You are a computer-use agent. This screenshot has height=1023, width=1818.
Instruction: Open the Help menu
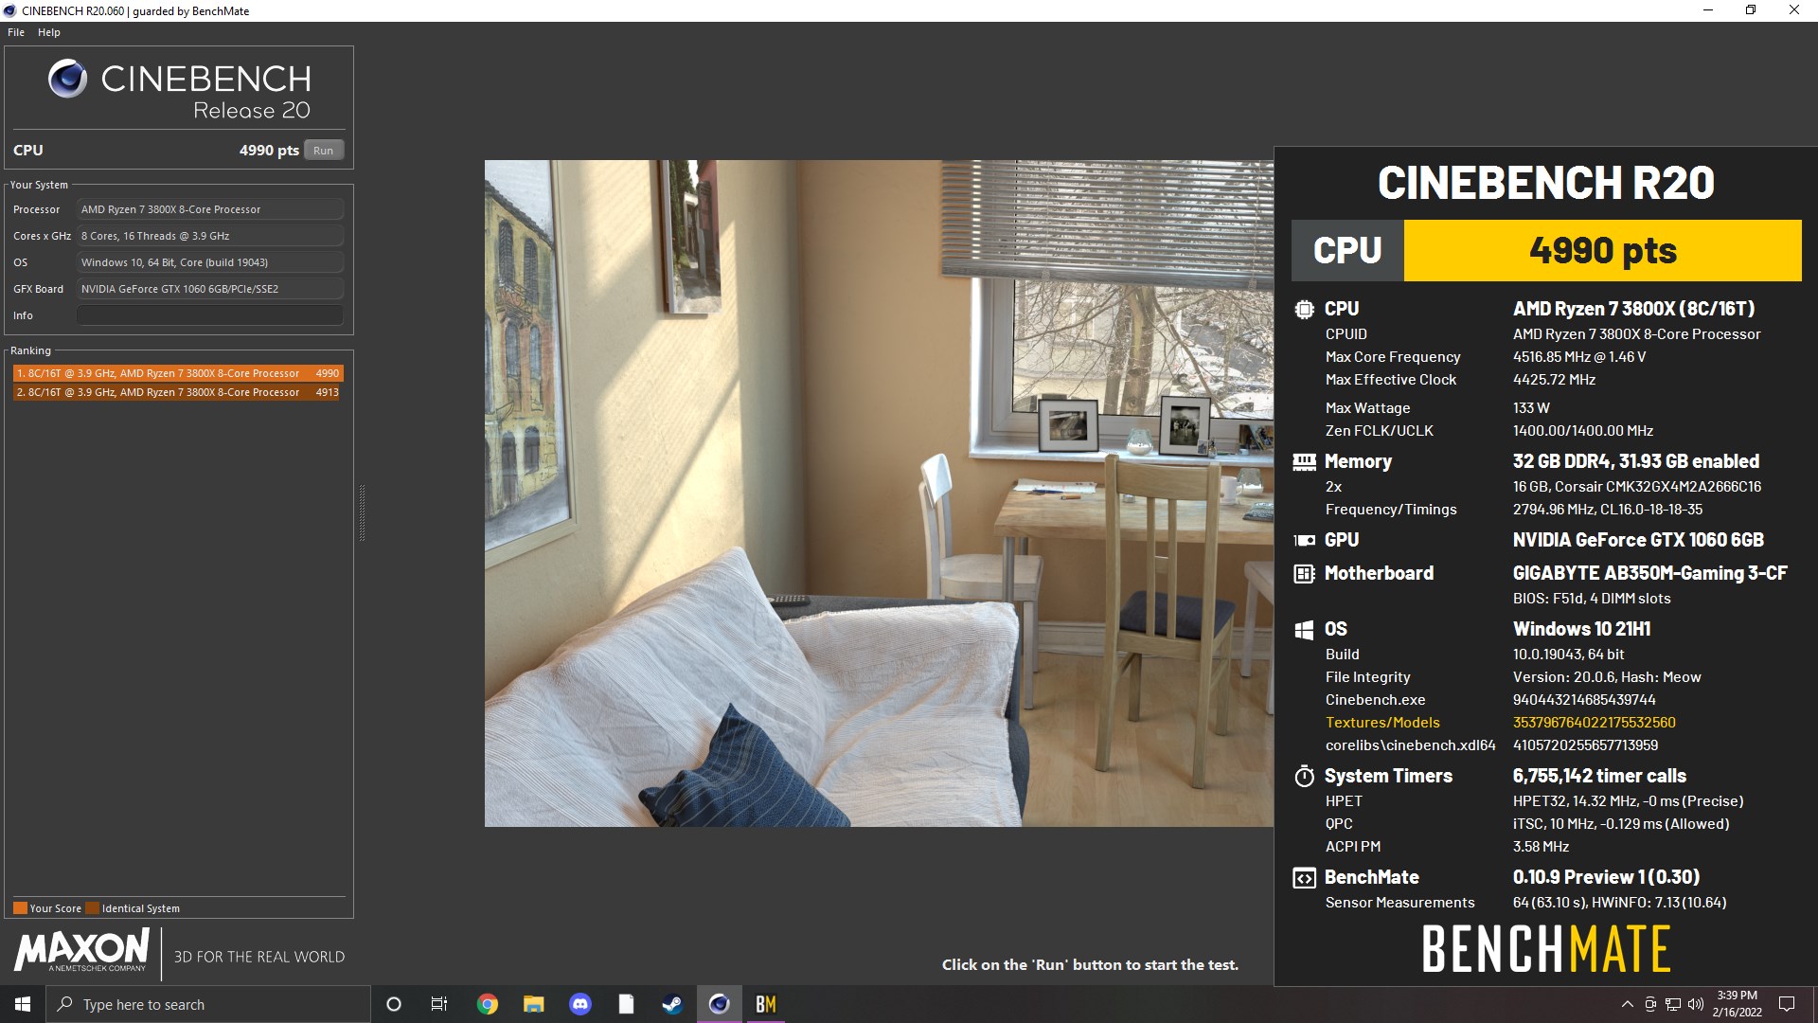49,32
